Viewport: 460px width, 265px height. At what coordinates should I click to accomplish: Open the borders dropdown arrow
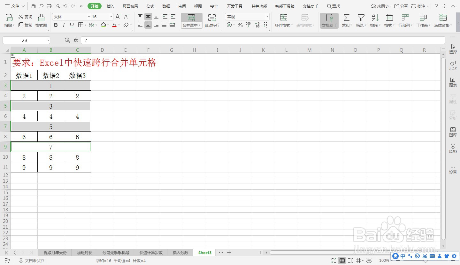85,25
